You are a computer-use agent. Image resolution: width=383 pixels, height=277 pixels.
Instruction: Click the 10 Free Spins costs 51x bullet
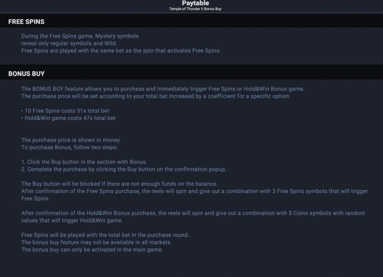point(65,111)
